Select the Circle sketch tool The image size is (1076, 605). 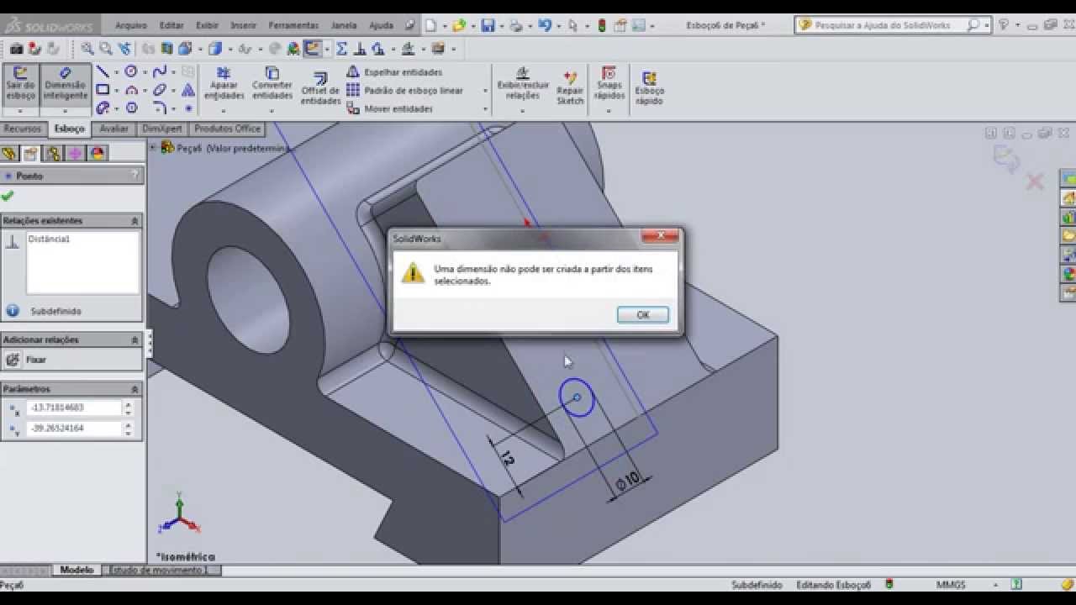131,71
